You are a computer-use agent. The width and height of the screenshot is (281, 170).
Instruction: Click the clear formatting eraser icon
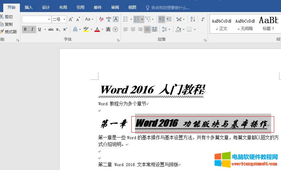101,19
